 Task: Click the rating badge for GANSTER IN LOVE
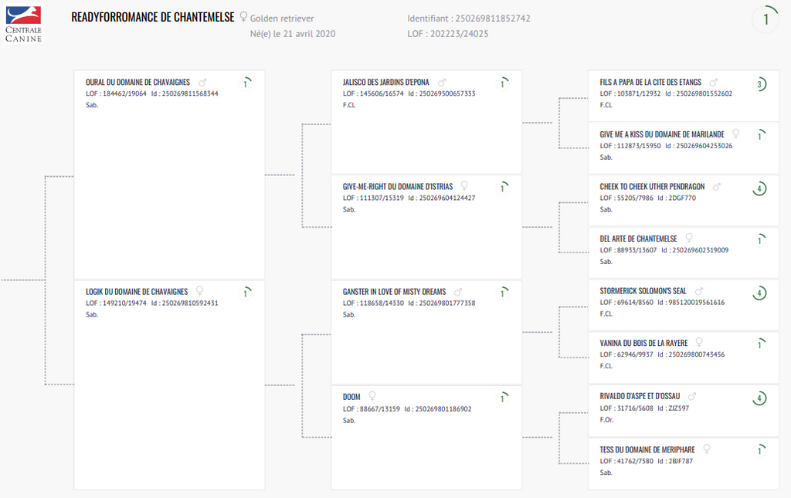tap(502, 293)
